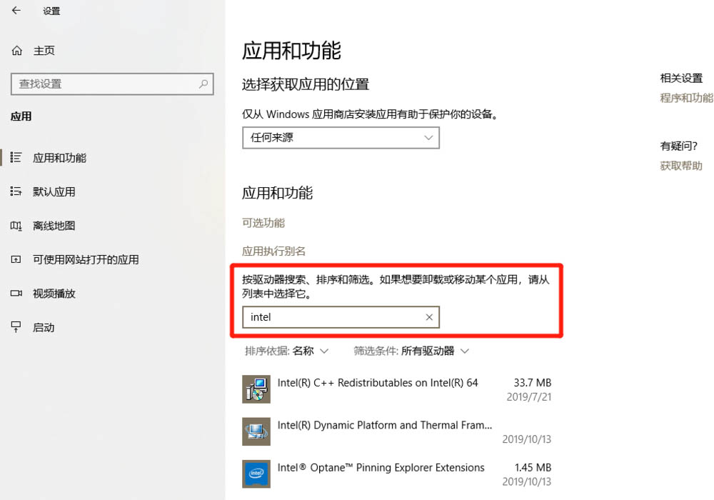The height and width of the screenshot is (500, 714).
Task: Select the 离线地图 map icon
Action: [x=16, y=226]
